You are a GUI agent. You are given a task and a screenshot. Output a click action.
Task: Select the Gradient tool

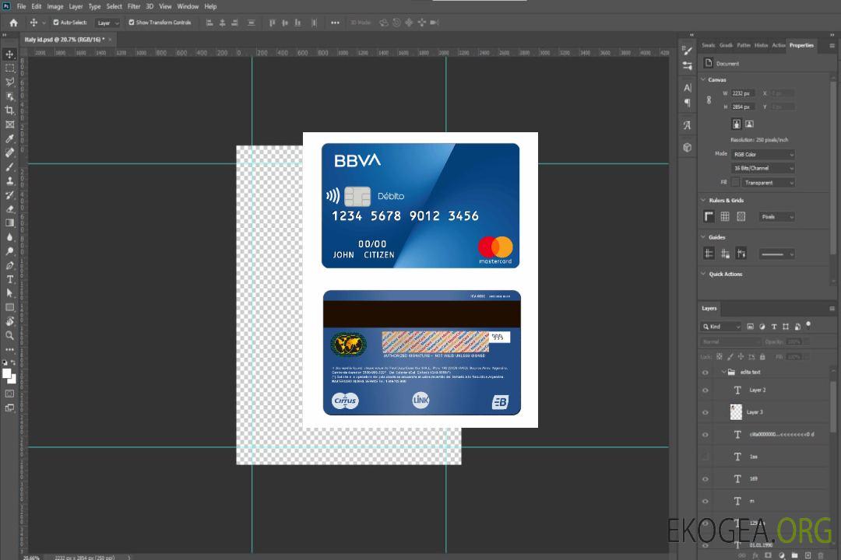(x=9, y=223)
